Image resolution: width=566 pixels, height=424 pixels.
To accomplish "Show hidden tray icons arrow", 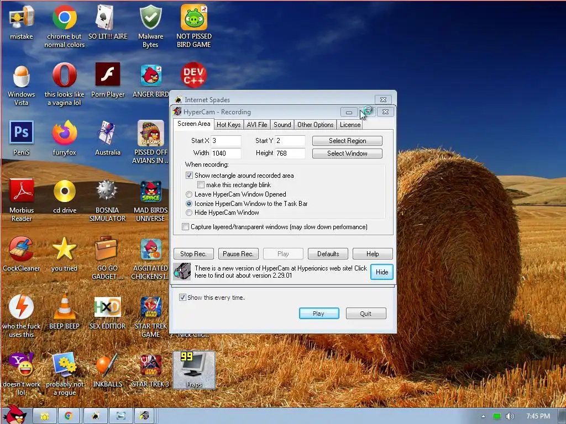I will pyautogui.click(x=483, y=416).
